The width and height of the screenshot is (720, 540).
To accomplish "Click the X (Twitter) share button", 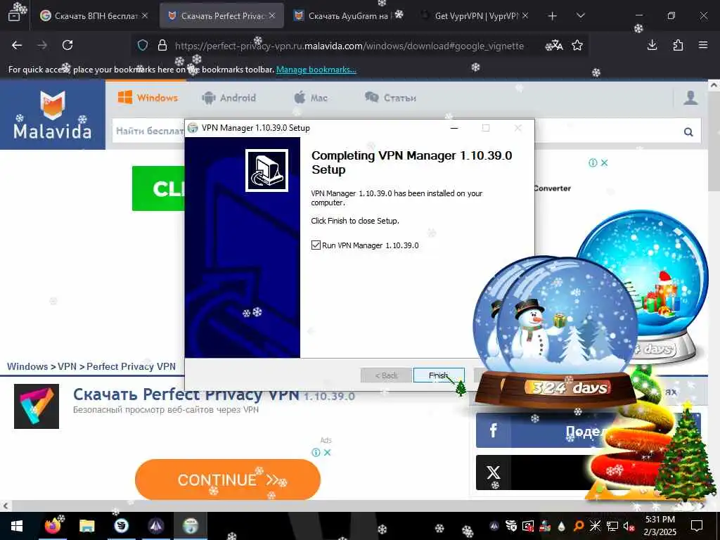I will point(533,472).
